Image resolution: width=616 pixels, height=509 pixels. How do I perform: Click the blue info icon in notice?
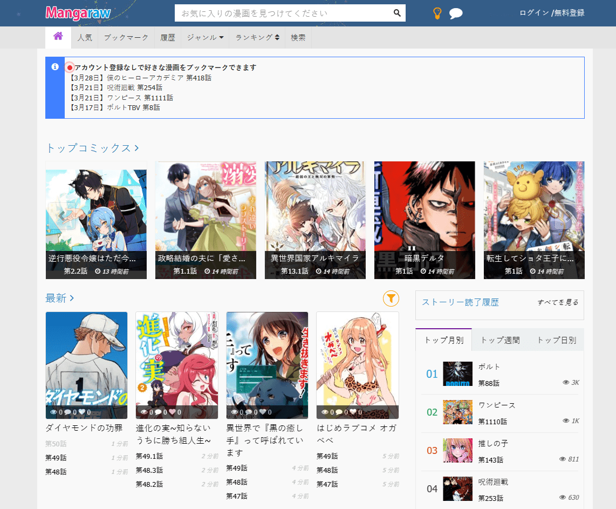tap(55, 67)
